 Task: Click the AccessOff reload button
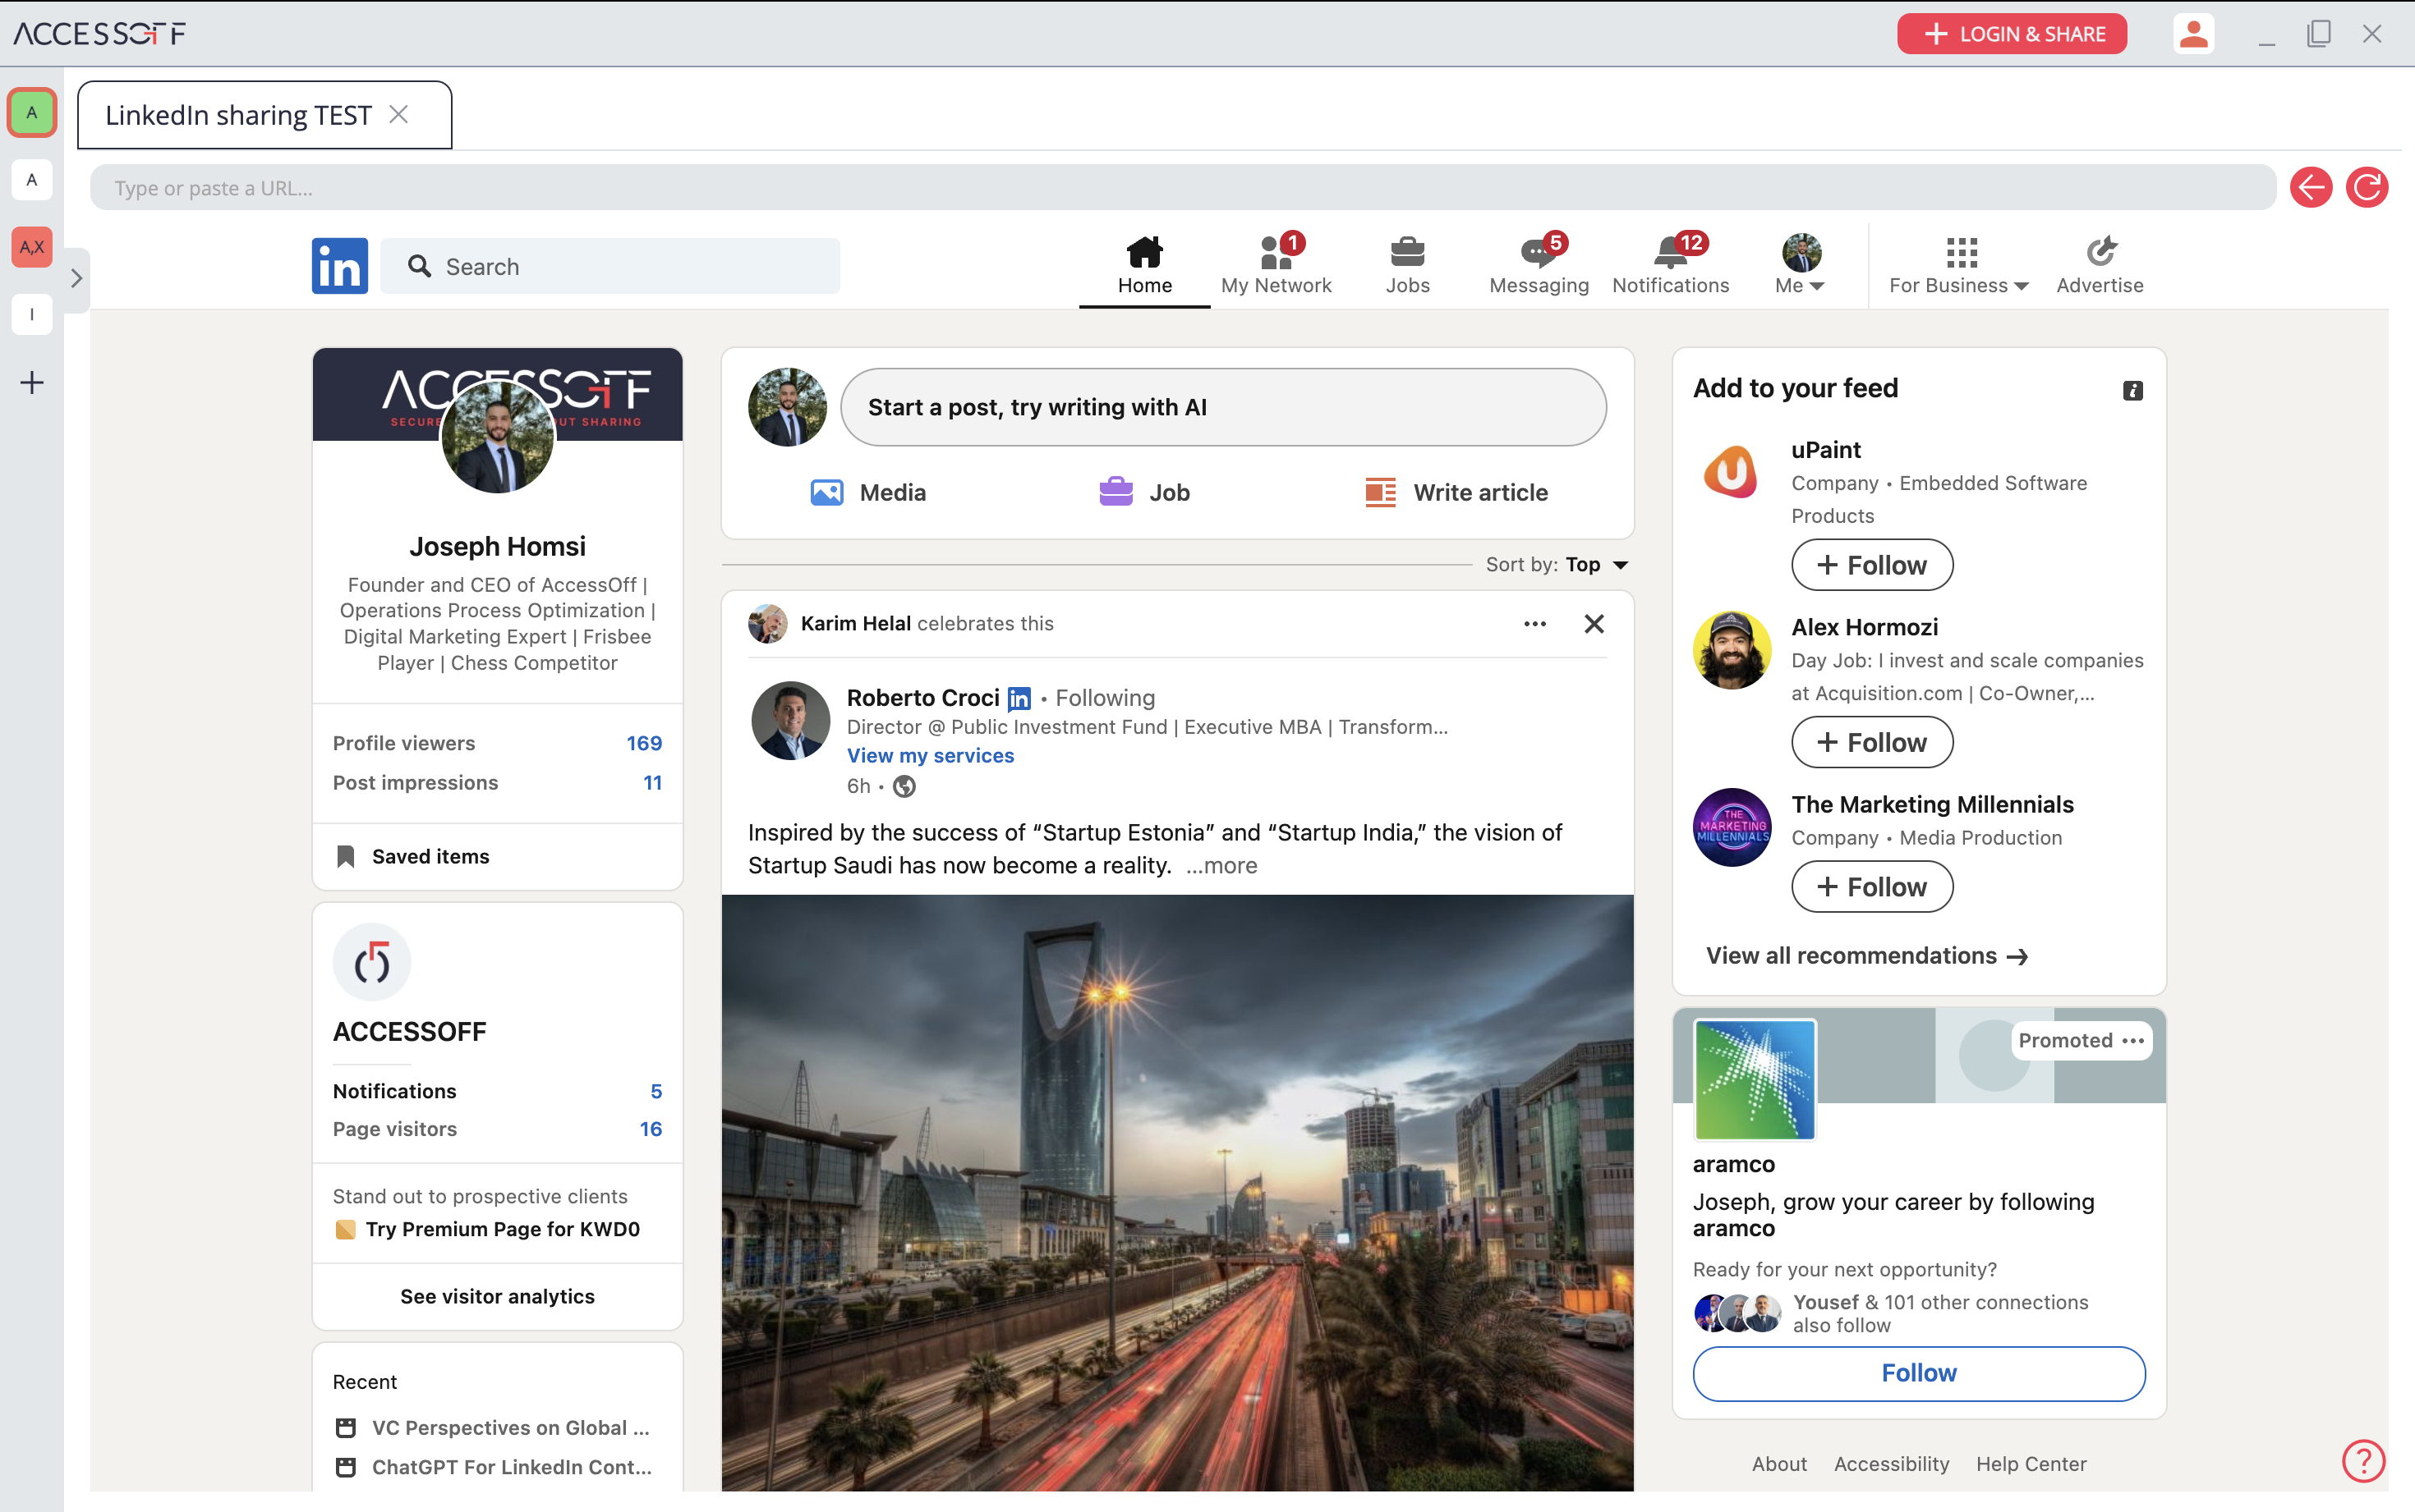click(x=2367, y=187)
